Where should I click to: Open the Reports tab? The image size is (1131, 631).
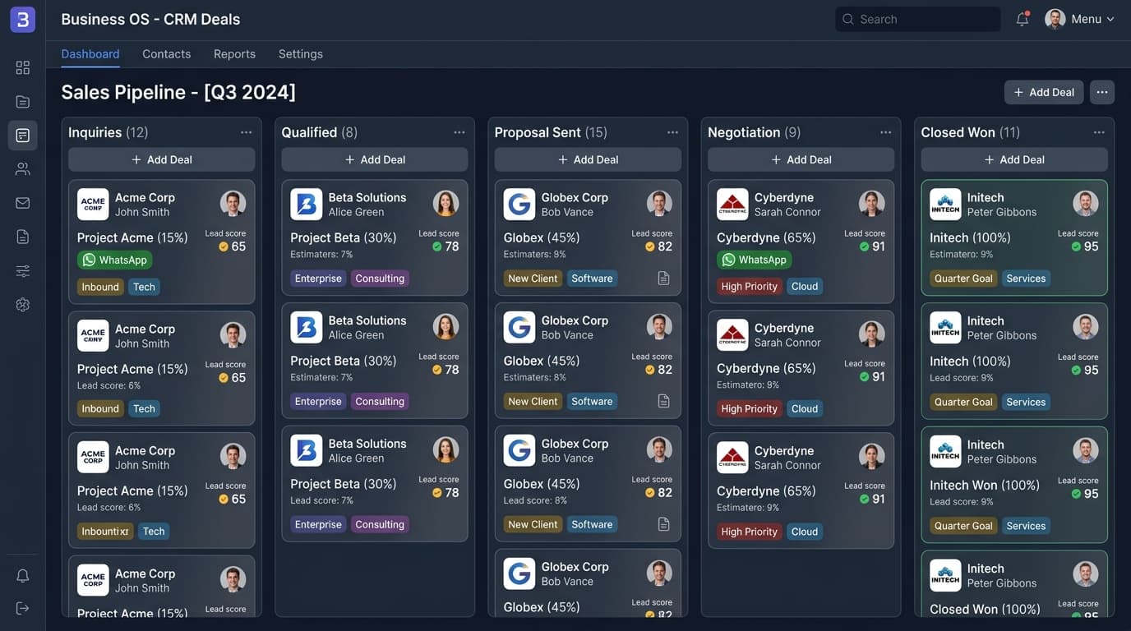click(x=234, y=54)
